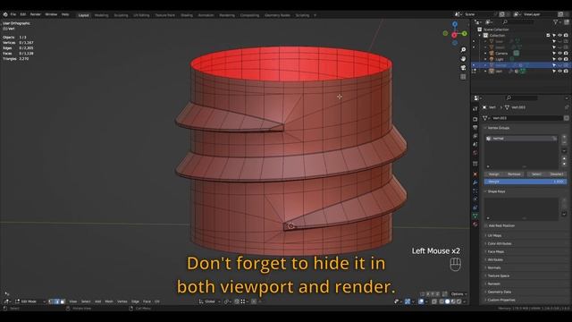Image resolution: width=572 pixels, height=322 pixels.
Task: Open the Render properties tab icon
Action: [475, 119]
